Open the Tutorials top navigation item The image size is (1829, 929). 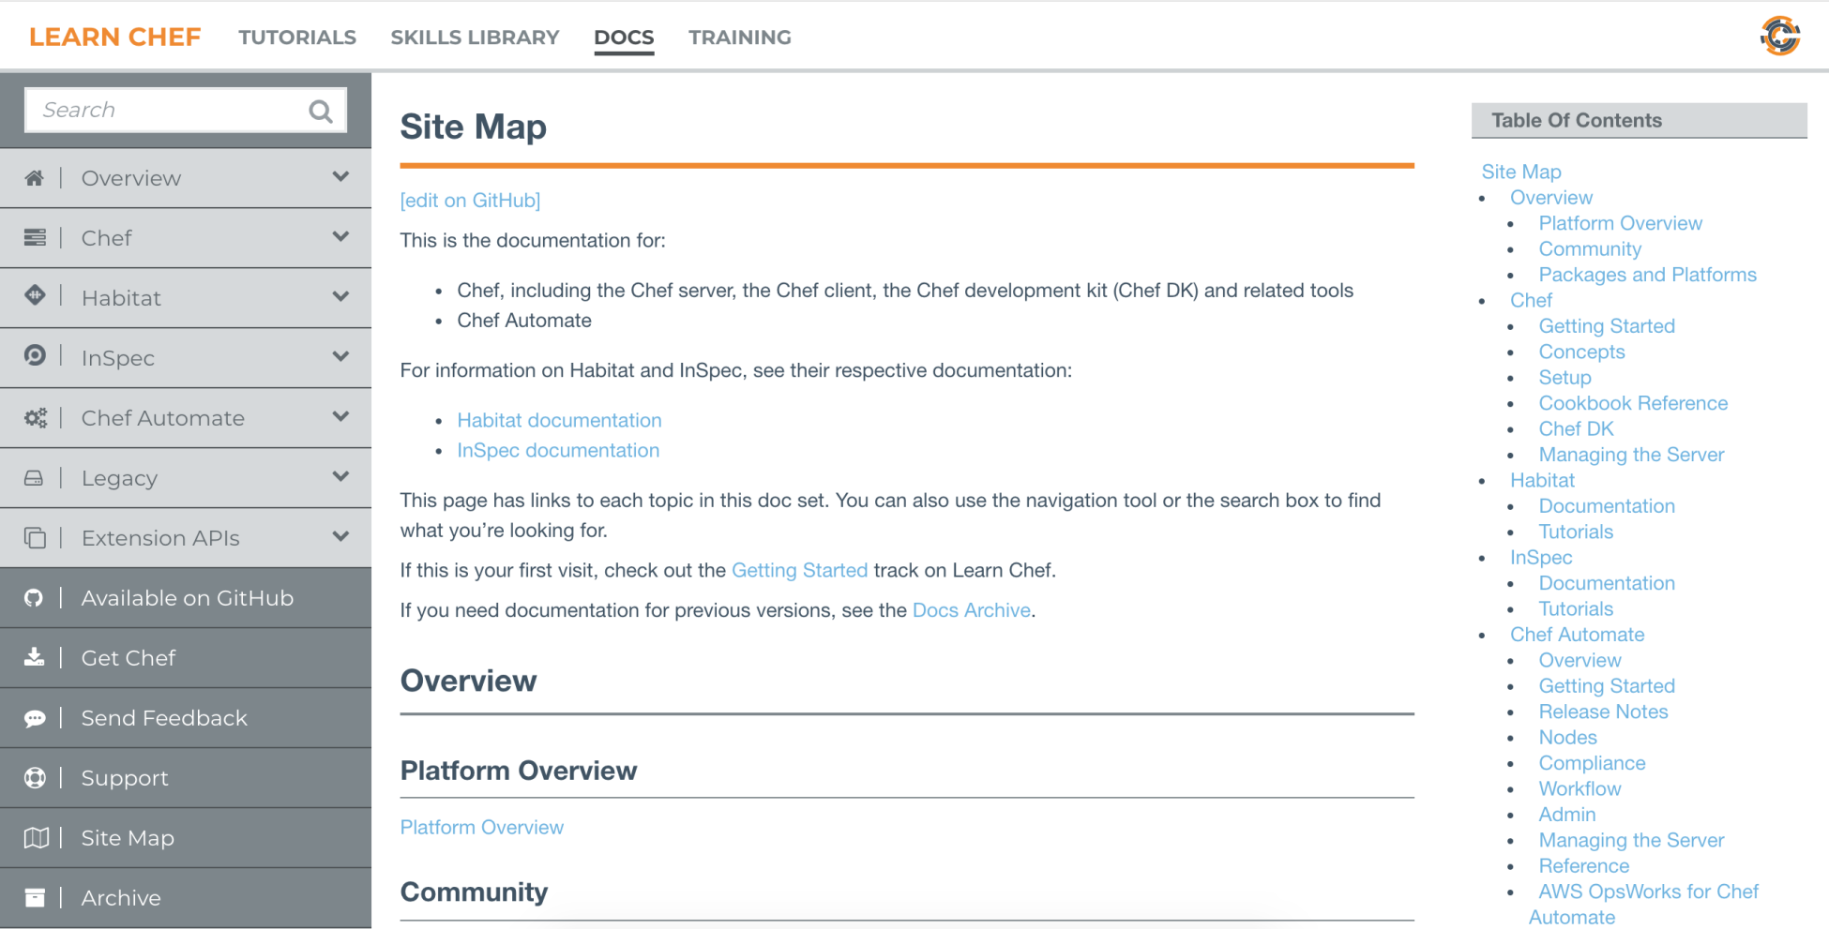coord(297,37)
